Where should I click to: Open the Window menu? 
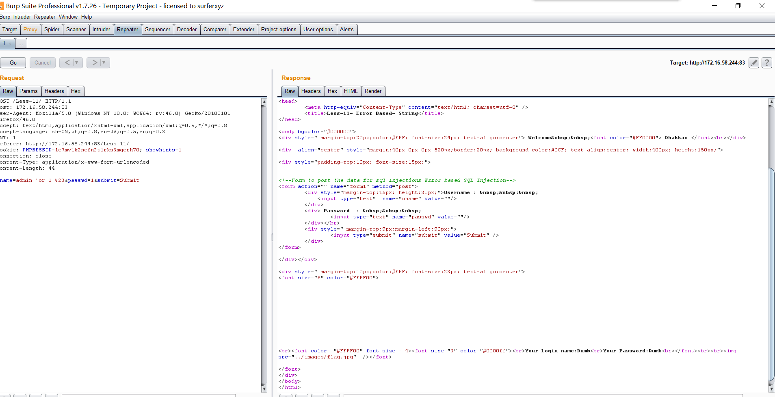[68, 17]
